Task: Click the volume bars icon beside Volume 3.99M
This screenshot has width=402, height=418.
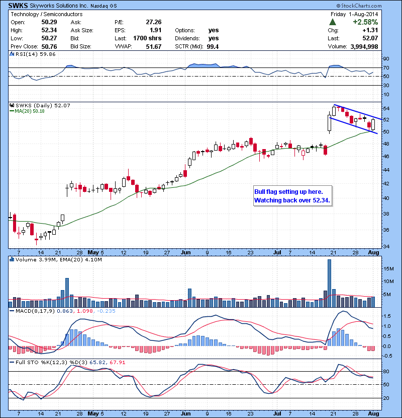Action: pyautogui.click(x=12, y=259)
